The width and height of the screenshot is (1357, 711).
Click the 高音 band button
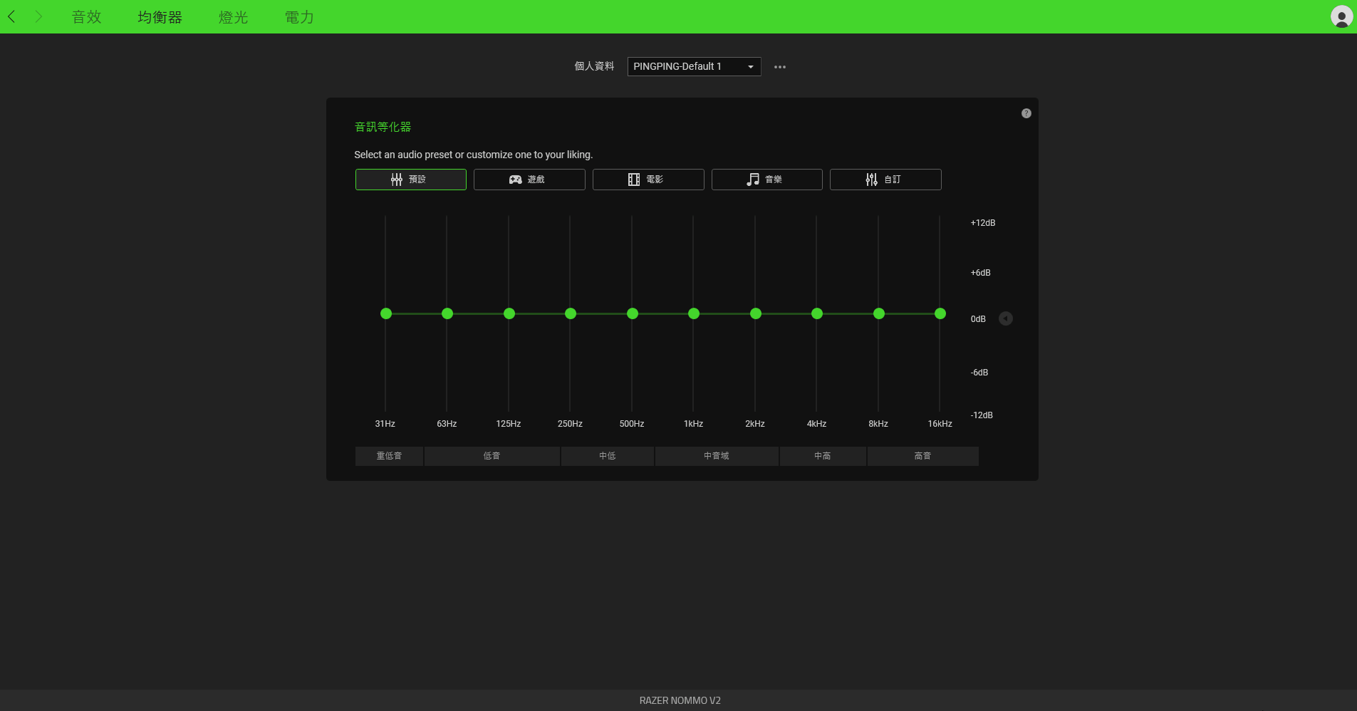(922, 456)
